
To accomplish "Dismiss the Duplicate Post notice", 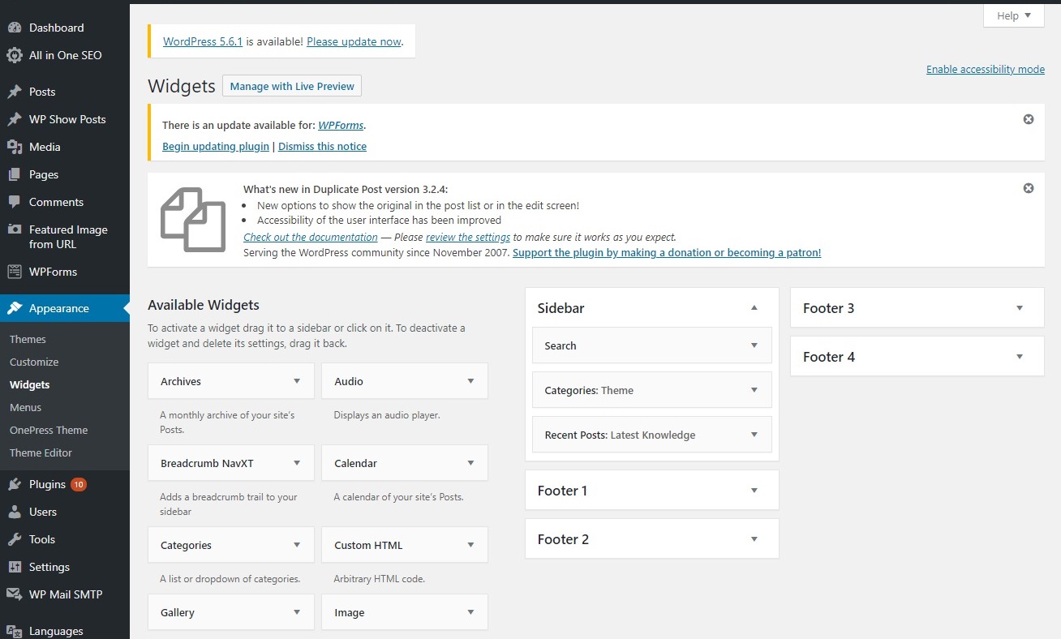I will 1029,188.
